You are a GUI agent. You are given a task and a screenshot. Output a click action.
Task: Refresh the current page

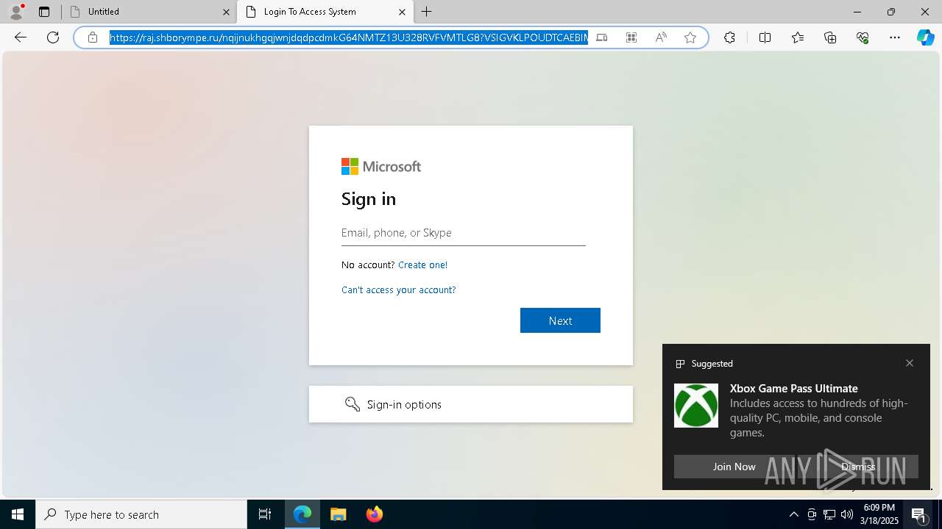pos(53,37)
